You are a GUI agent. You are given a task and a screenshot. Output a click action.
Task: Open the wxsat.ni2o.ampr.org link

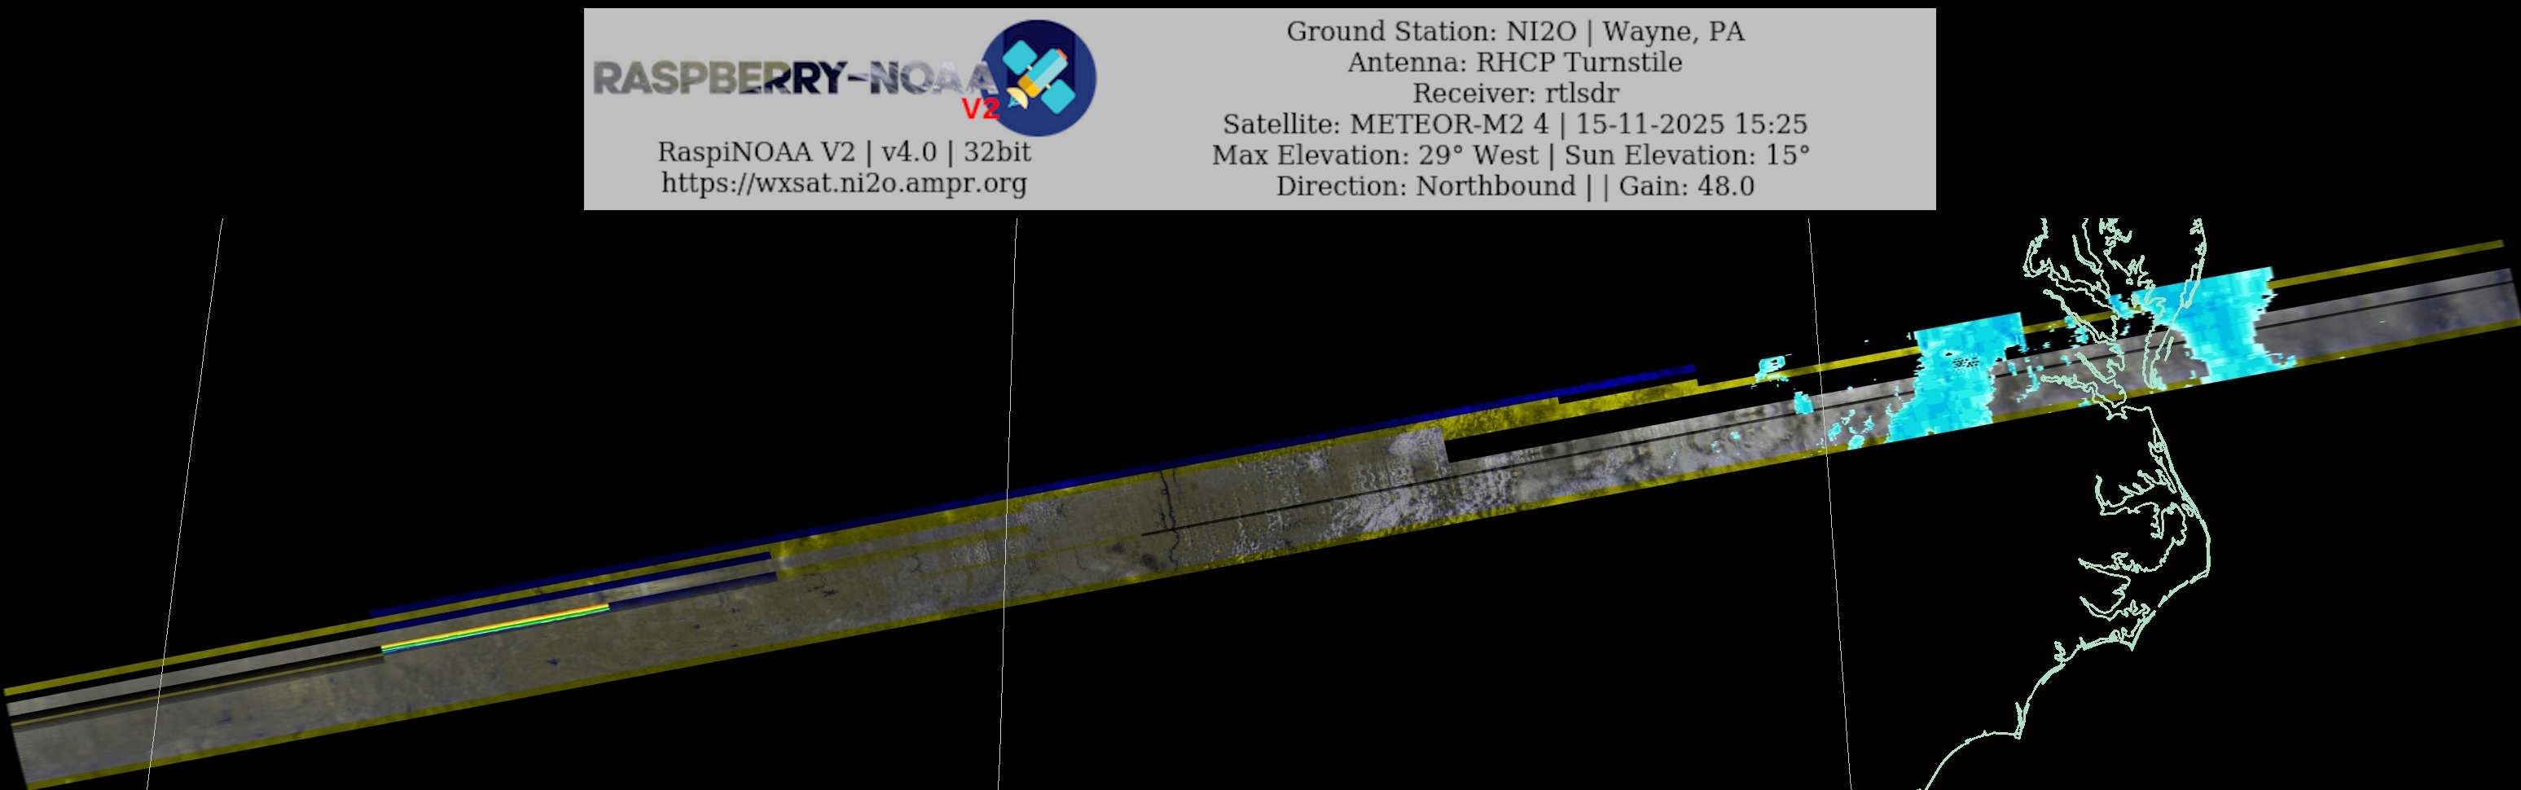[844, 183]
